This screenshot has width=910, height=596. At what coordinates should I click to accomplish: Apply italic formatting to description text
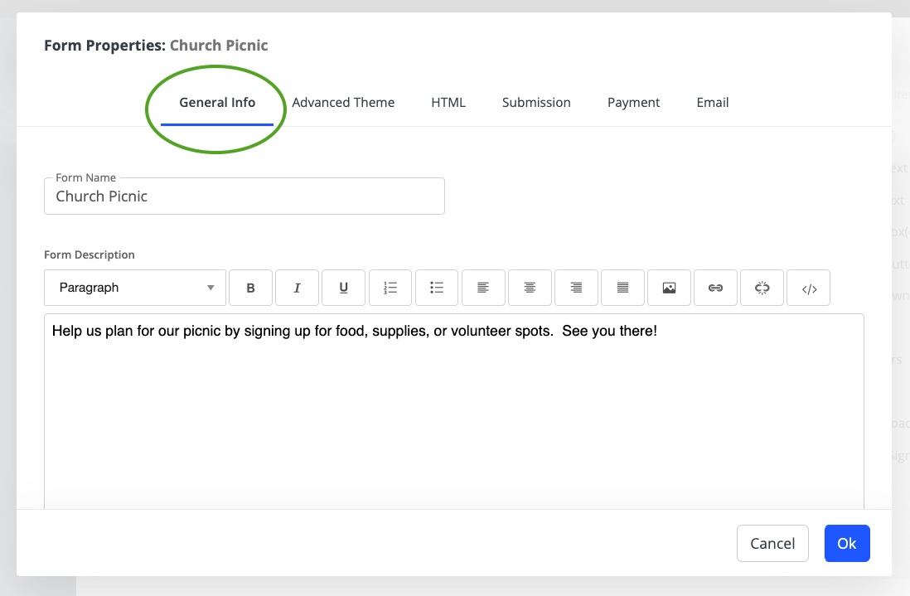point(297,288)
